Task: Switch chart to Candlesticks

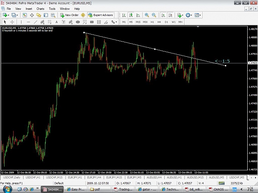Action: [x=131, y=15]
